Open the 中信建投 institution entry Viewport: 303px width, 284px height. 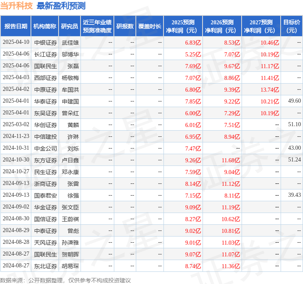pyautogui.click(x=45, y=137)
